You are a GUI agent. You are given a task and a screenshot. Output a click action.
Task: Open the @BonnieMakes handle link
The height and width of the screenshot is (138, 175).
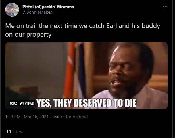coord(37,12)
